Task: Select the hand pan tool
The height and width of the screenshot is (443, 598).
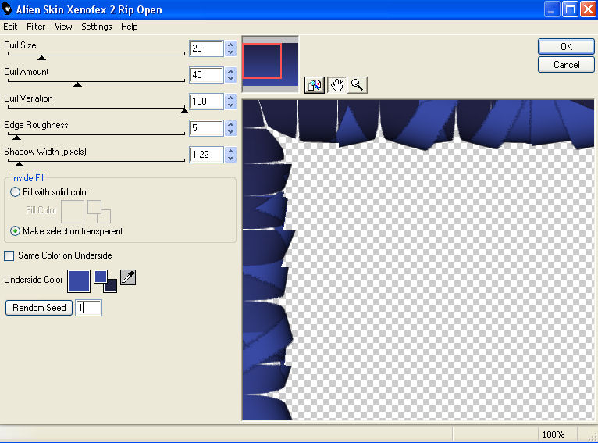Action: click(337, 85)
